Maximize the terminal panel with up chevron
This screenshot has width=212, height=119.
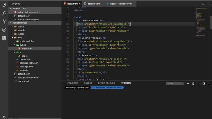[x=198, y=84]
